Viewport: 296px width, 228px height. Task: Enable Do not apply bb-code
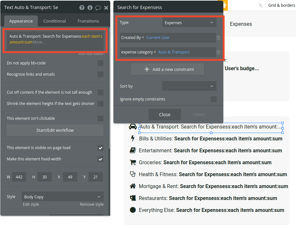(100, 63)
